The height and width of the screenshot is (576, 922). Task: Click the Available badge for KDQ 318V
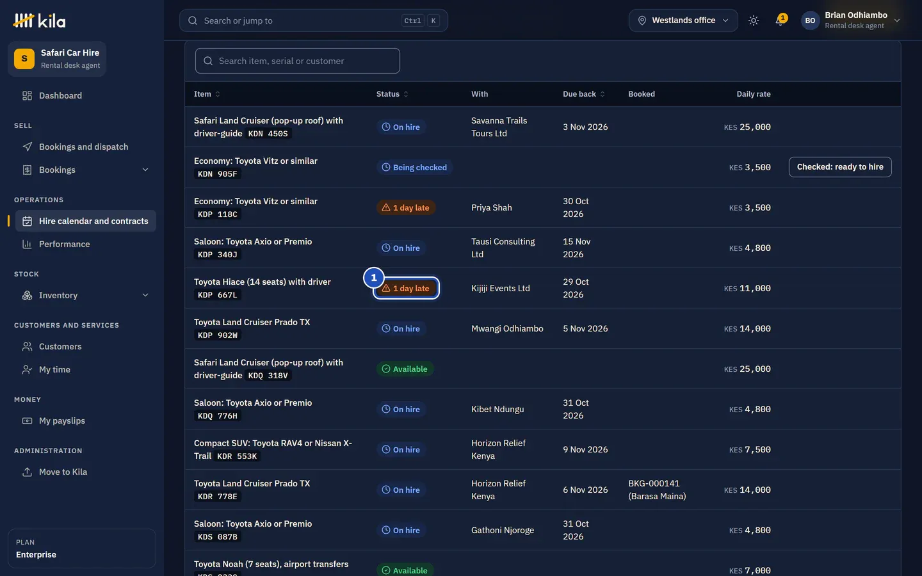point(405,369)
